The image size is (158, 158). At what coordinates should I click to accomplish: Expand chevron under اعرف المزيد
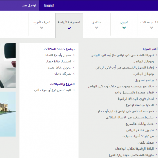pyautogui.click(x=42, y=28)
